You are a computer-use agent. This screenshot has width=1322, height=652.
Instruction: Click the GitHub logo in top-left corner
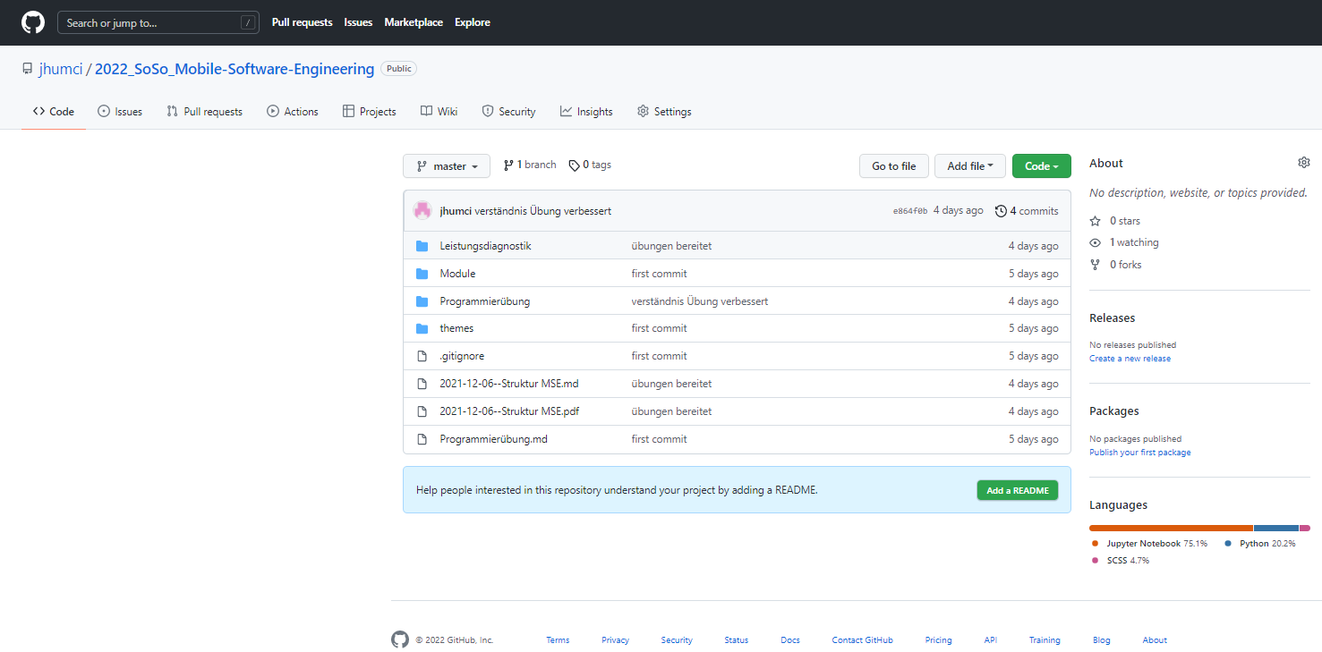click(x=32, y=22)
